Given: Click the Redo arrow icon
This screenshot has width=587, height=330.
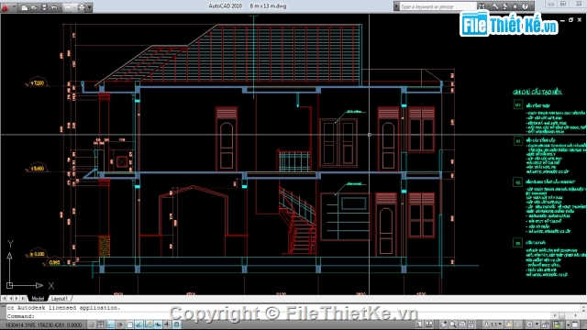Looking at the screenshot, I should click(x=67, y=7).
